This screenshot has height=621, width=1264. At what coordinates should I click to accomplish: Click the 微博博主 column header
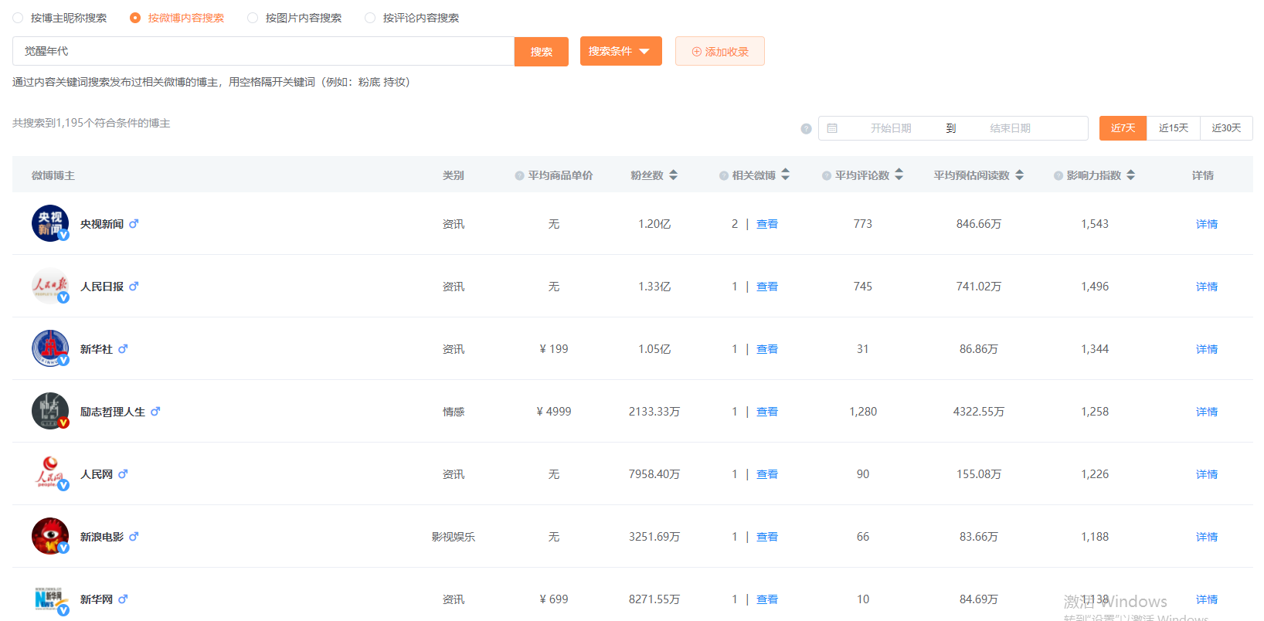53,175
